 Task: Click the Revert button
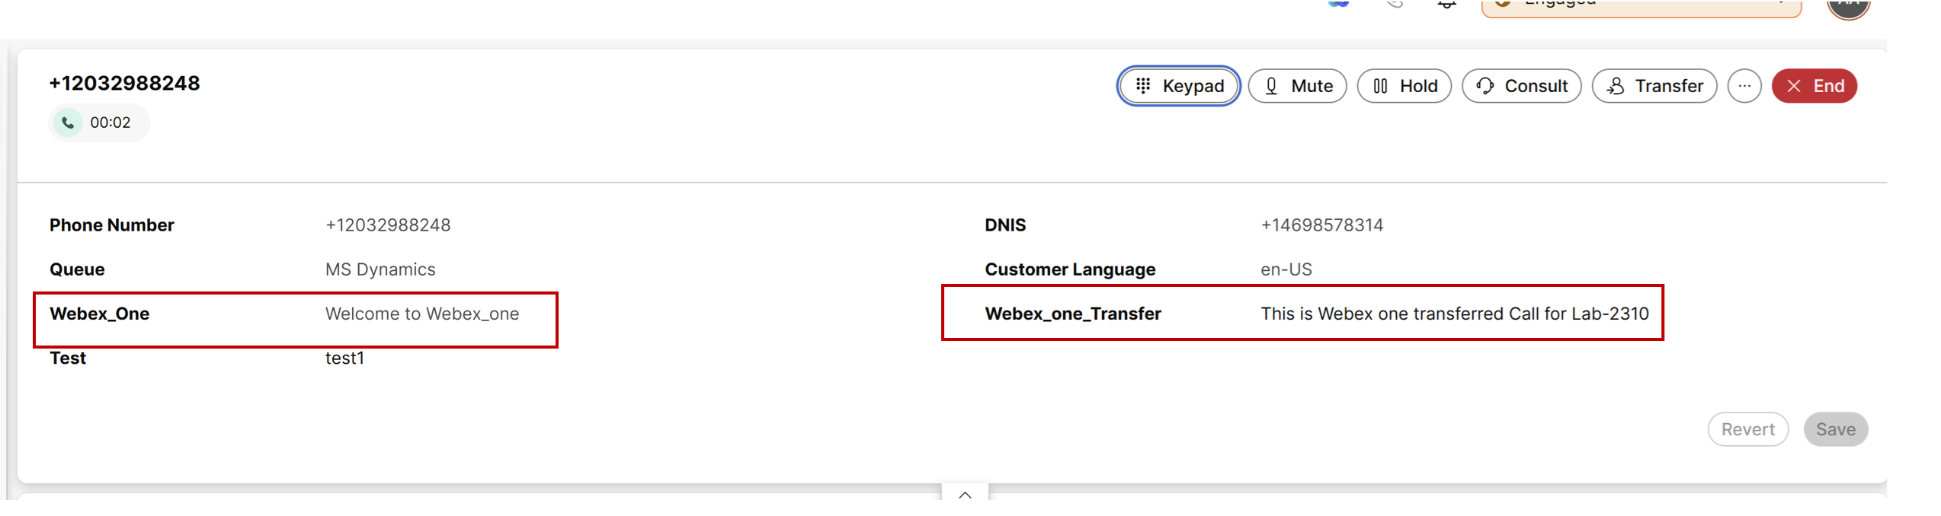1747,430
